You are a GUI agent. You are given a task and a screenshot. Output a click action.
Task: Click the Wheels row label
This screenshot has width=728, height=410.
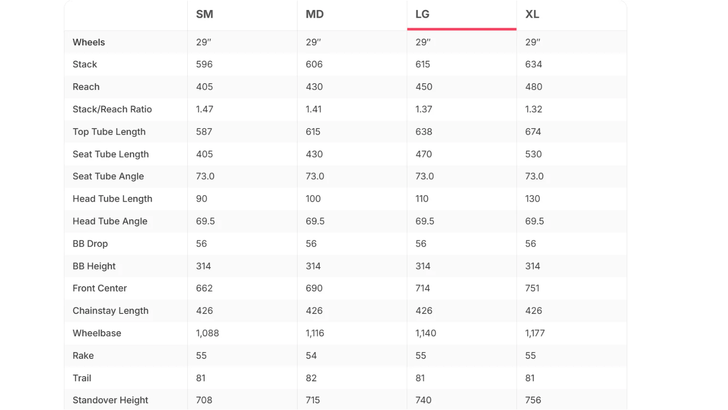click(89, 42)
